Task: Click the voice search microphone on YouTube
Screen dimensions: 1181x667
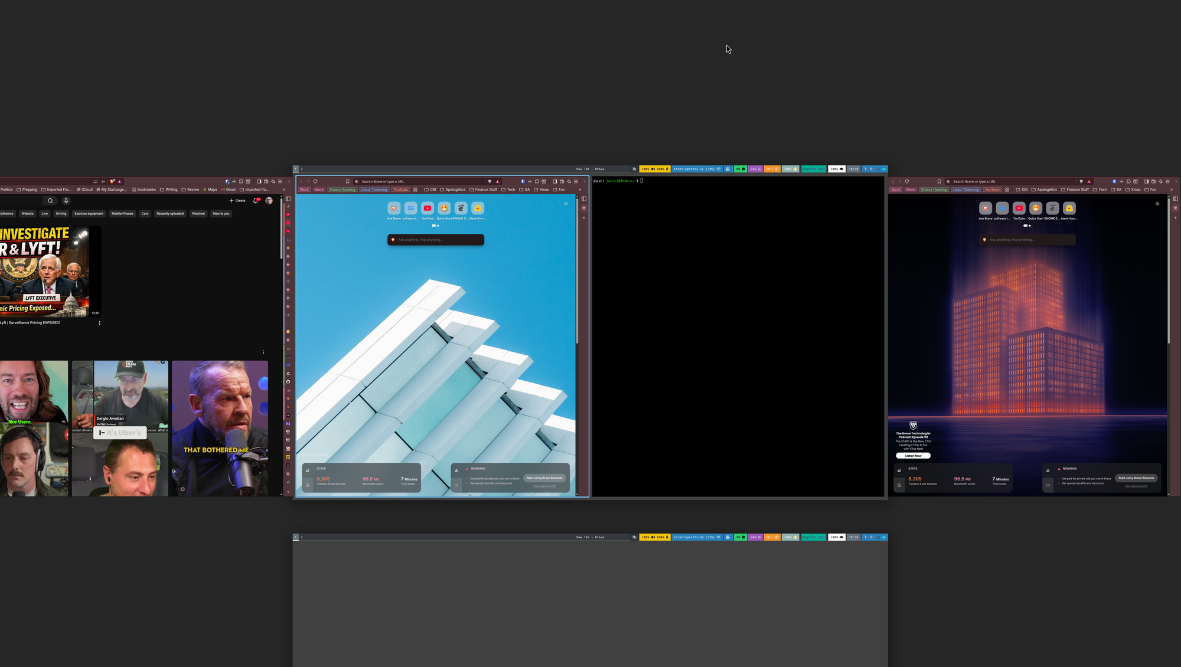Action: point(66,201)
